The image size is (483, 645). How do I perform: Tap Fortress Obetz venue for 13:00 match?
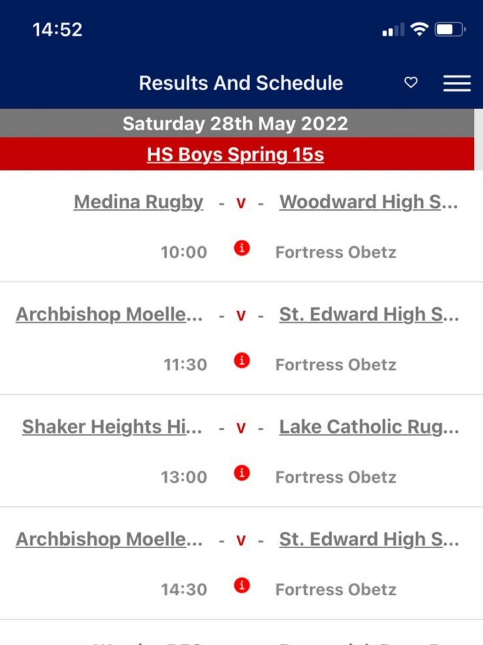(x=336, y=477)
